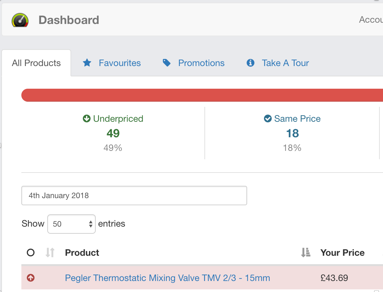Screen dimensions: 383x292
Task: Sort rows with the up-down arrows icon
Action: [x=50, y=253]
